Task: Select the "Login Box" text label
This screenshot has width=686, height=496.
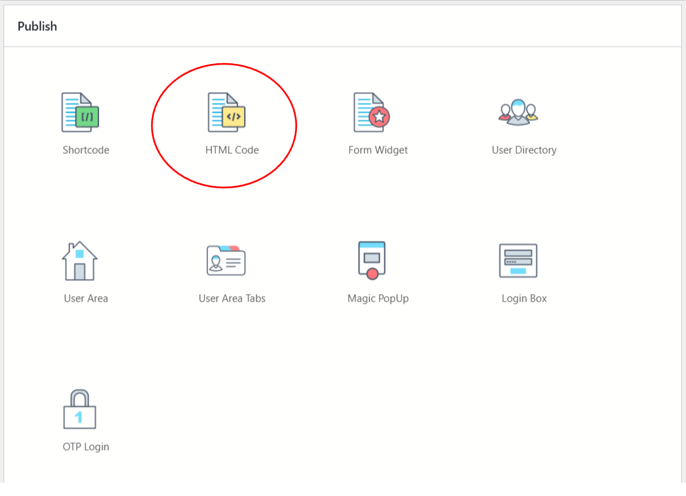Action: point(524,298)
